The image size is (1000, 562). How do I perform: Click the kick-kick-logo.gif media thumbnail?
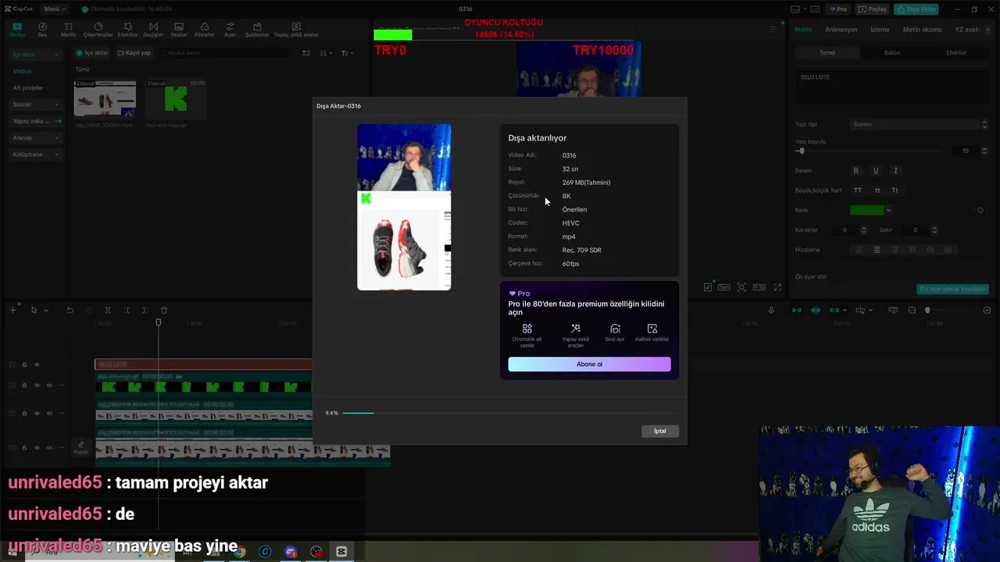176,99
